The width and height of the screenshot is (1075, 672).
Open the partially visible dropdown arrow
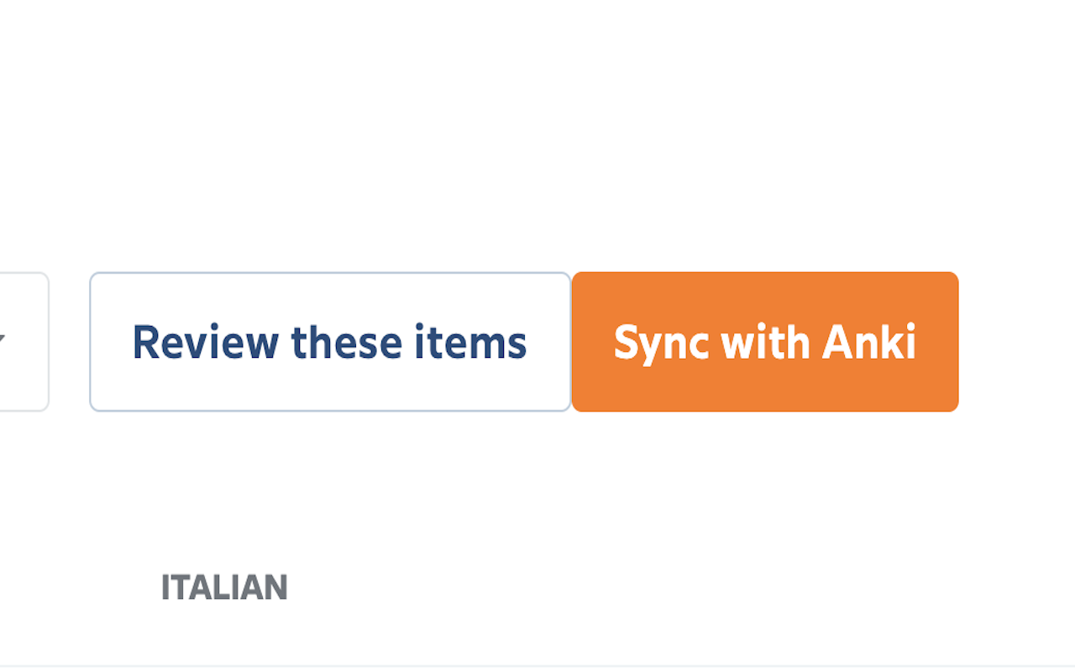(3, 340)
